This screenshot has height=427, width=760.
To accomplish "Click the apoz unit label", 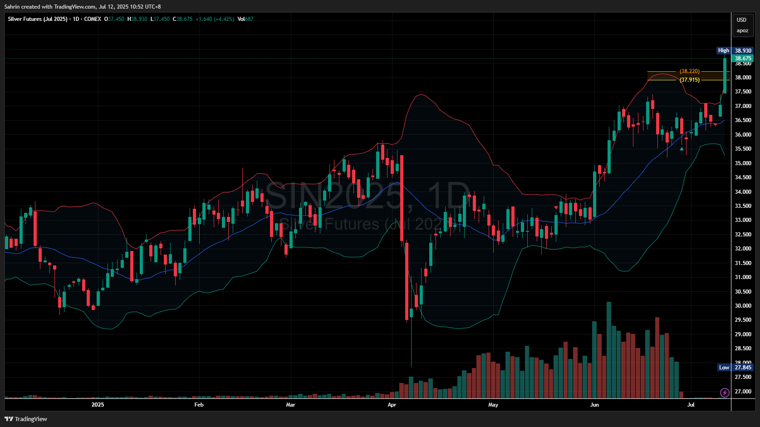I will pyautogui.click(x=742, y=31).
